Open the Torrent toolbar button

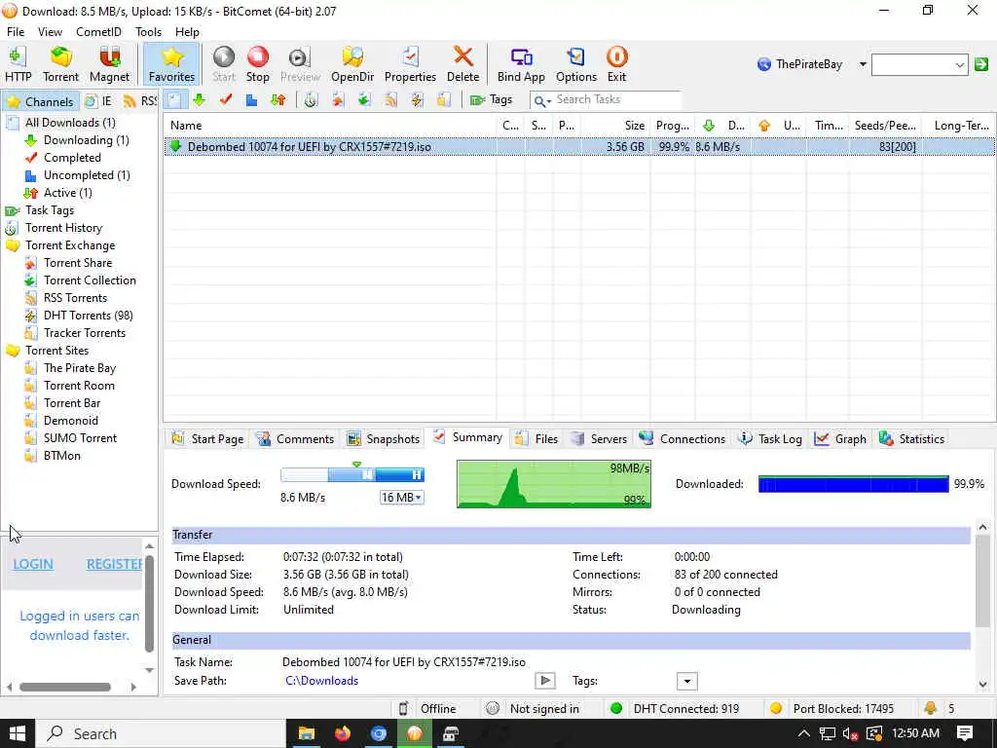[60, 64]
